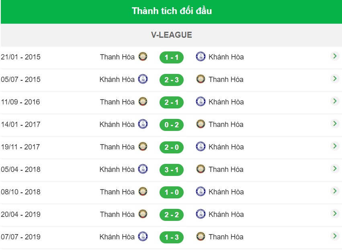Select the 3 - 1 score from 05/04 - 2018
This screenshot has width=342, height=251.
click(172, 170)
